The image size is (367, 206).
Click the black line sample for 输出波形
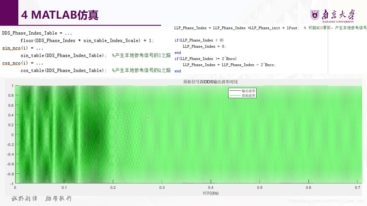click(235, 91)
